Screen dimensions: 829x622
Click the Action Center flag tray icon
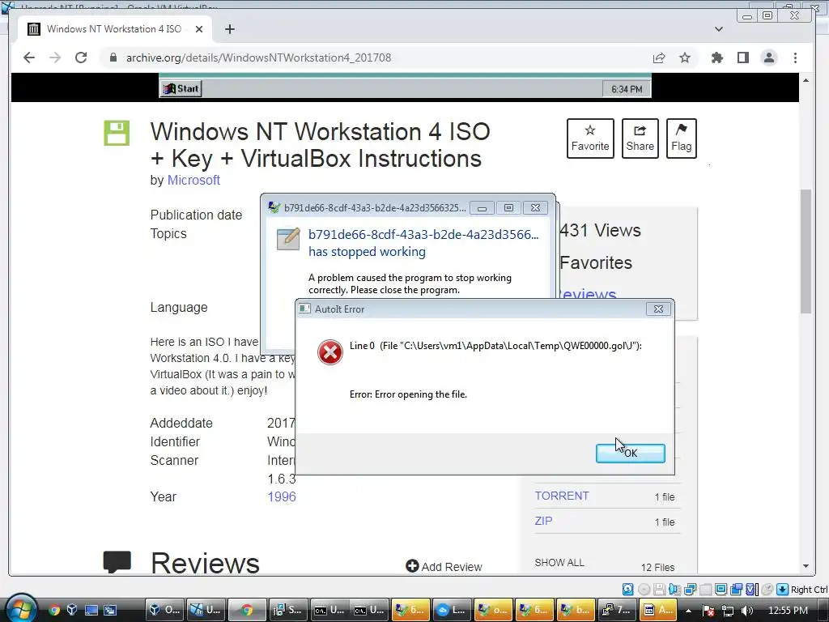[x=708, y=611]
